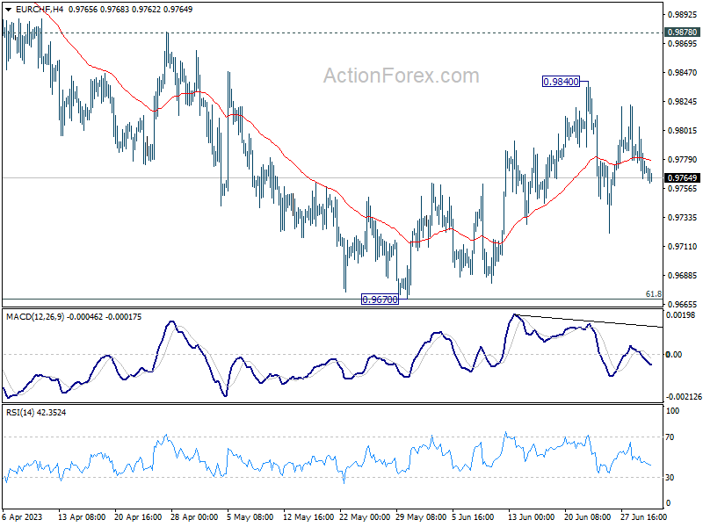
Task: Click the 0.97565 price axis value
Action: pyautogui.click(x=683, y=189)
